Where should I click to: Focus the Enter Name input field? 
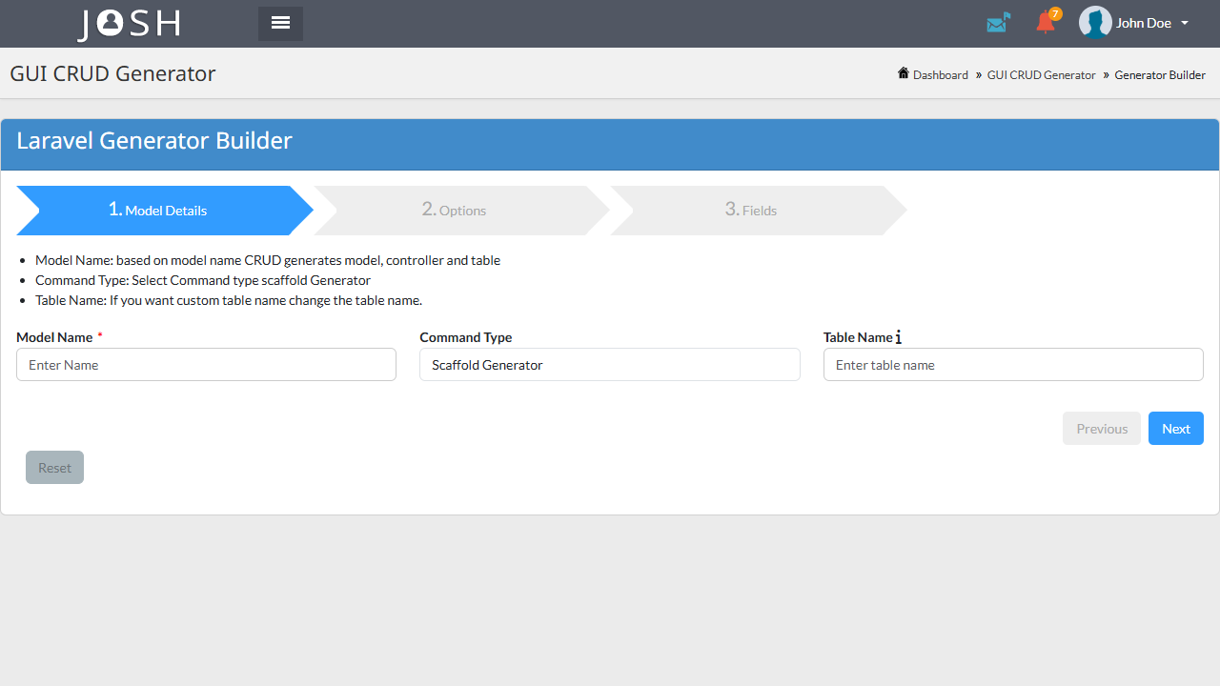point(206,364)
